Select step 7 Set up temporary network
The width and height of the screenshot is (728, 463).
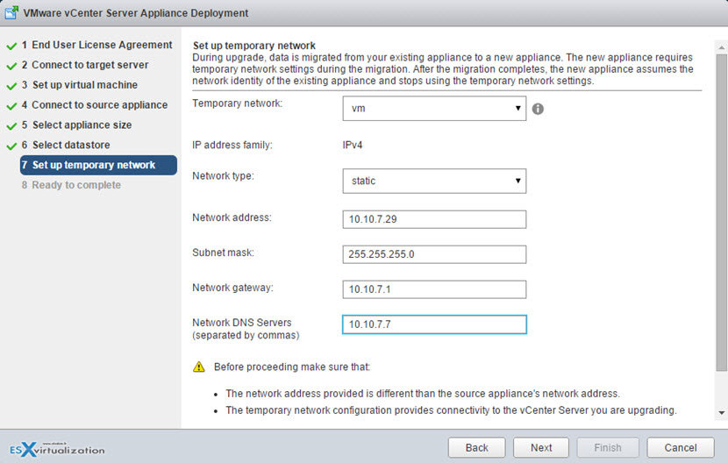pos(98,165)
